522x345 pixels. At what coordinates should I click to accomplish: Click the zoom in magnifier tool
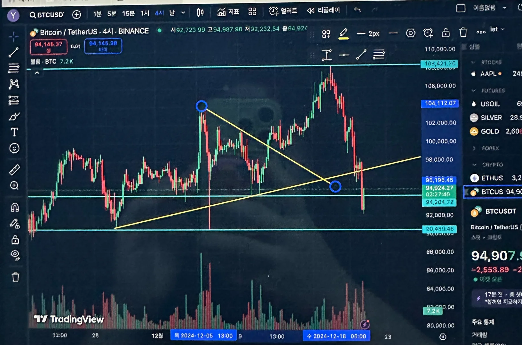[x=14, y=186]
